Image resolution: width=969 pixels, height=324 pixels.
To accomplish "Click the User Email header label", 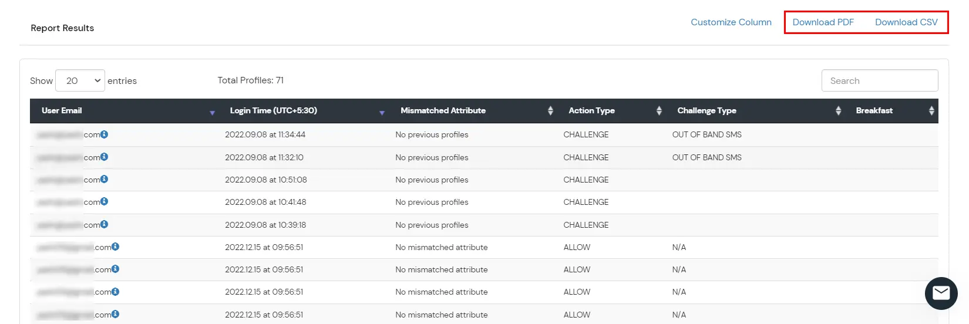I will pyautogui.click(x=62, y=110).
